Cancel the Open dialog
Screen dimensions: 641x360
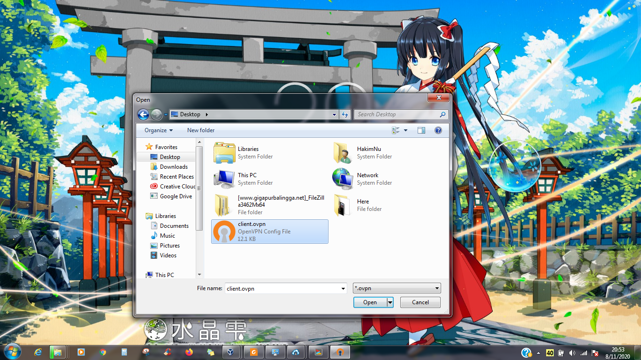coord(420,302)
